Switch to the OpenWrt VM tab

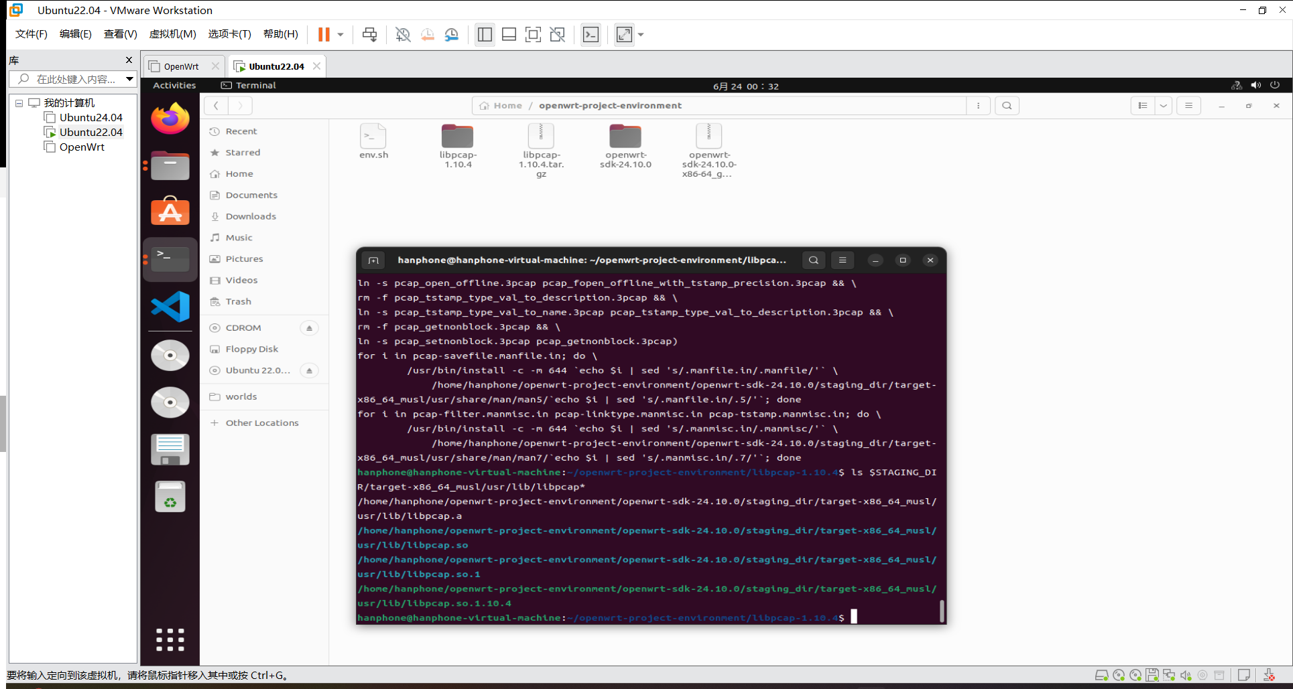pyautogui.click(x=181, y=66)
